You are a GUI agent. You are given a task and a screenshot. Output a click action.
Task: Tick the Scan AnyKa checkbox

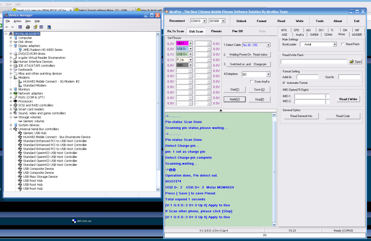click(x=252, y=82)
